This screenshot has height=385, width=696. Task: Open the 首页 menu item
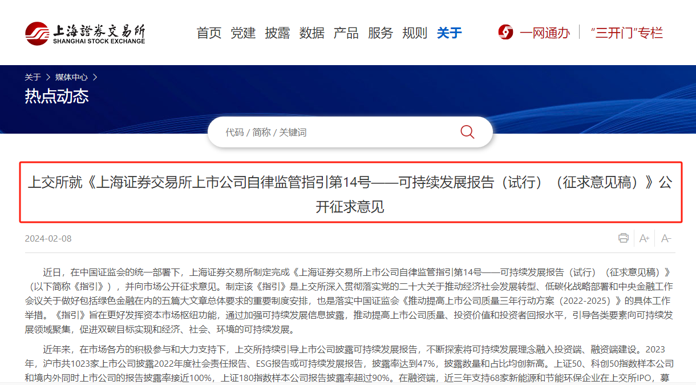tap(209, 33)
